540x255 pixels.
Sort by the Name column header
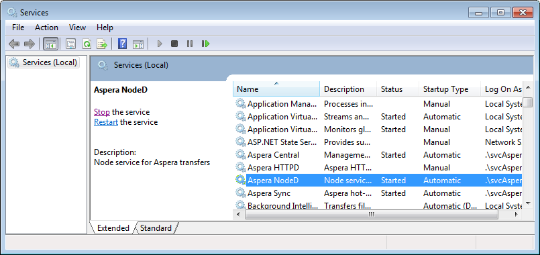pos(276,89)
